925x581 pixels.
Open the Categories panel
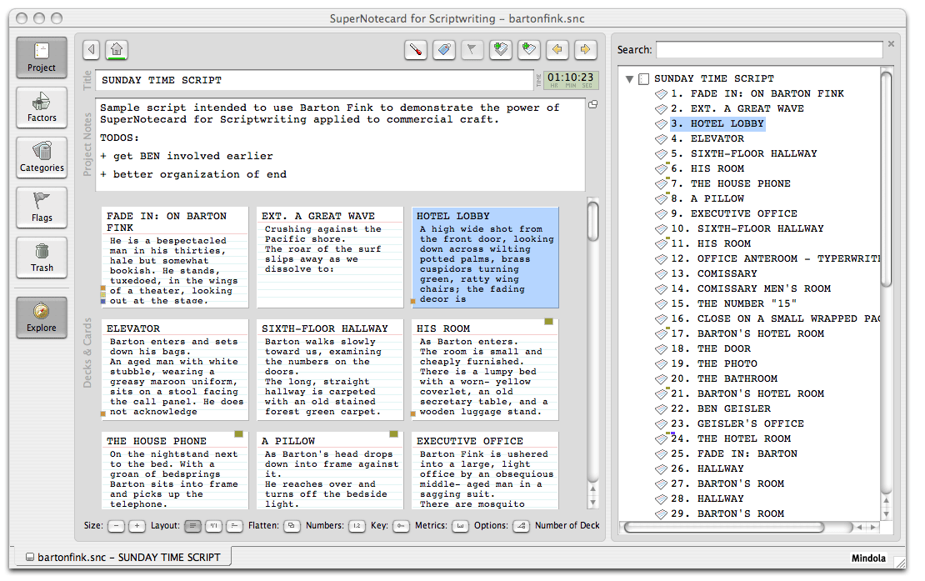pos(42,158)
